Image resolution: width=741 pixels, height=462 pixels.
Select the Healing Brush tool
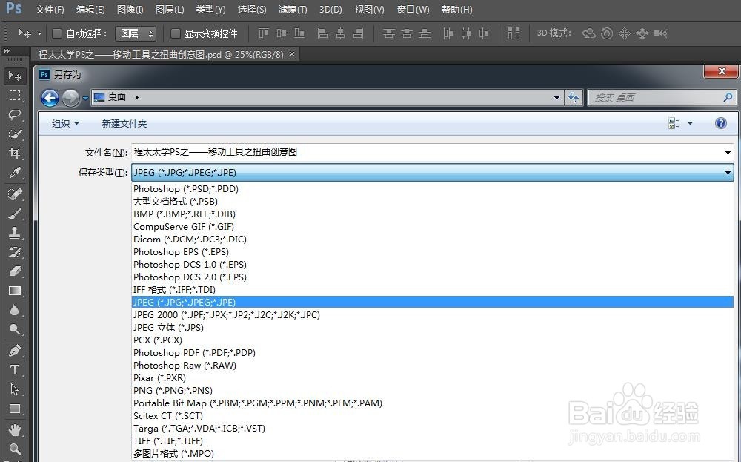tap(15, 194)
